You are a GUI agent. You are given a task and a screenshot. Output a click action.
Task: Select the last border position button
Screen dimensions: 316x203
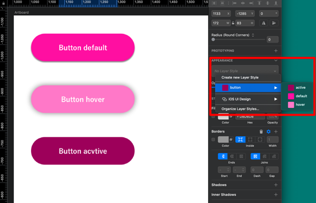[x=260, y=139]
